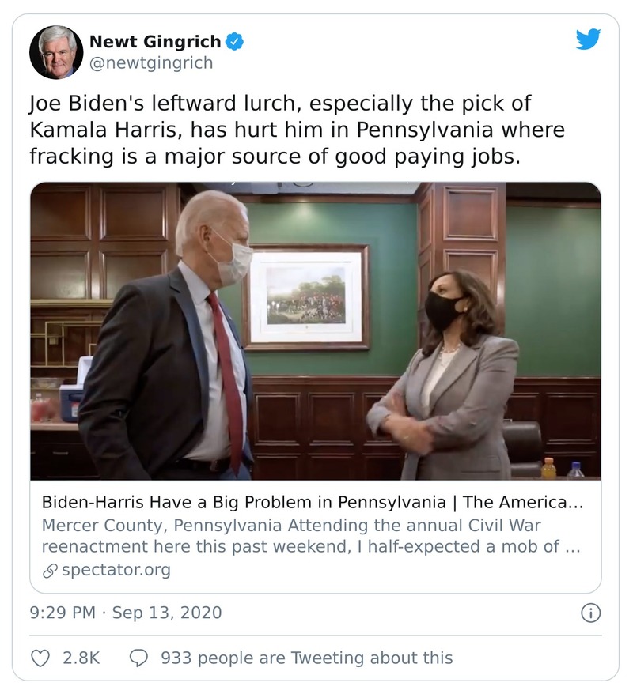Click the 2.8K likes count
The height and width of the screenshot is (694, 633).
(x=81, y=658)
